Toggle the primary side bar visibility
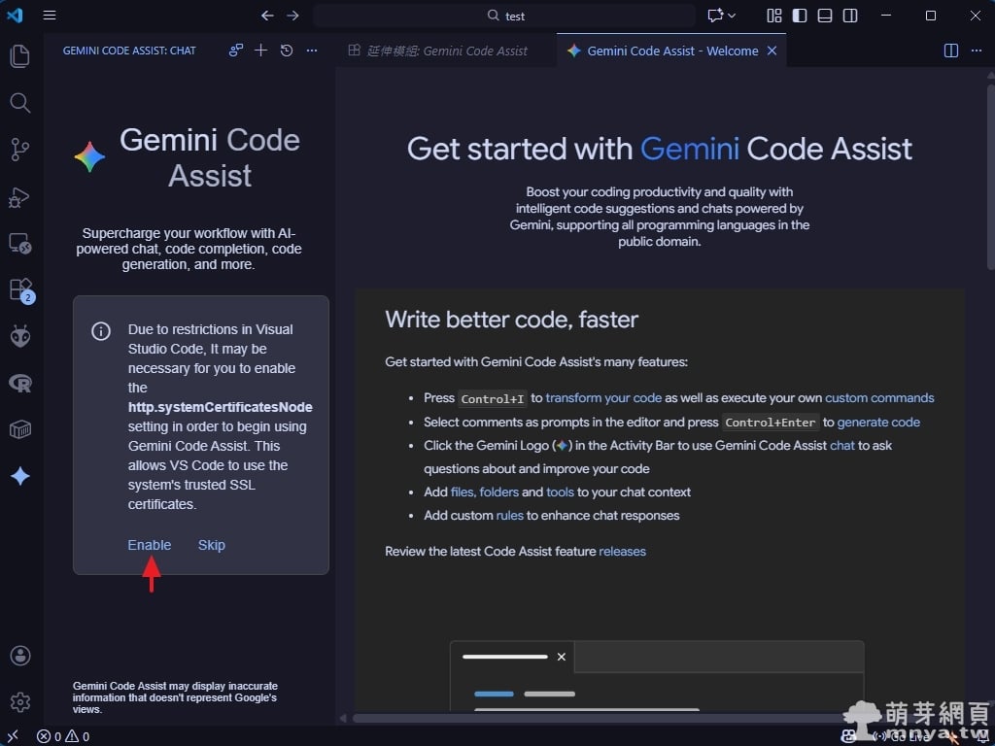 (x=800, y=16)
